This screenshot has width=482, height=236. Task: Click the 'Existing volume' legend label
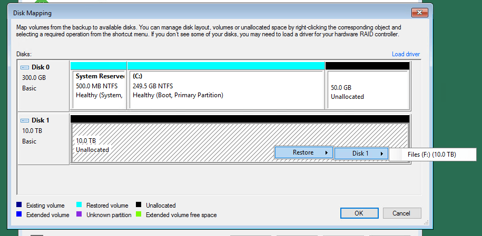45,206
